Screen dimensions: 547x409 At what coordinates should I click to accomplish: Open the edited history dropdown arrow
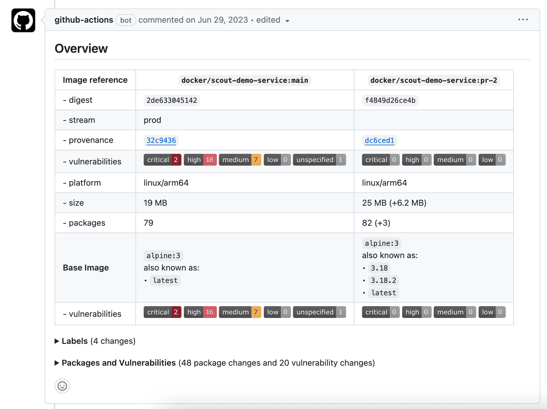(x=287, y=21)
